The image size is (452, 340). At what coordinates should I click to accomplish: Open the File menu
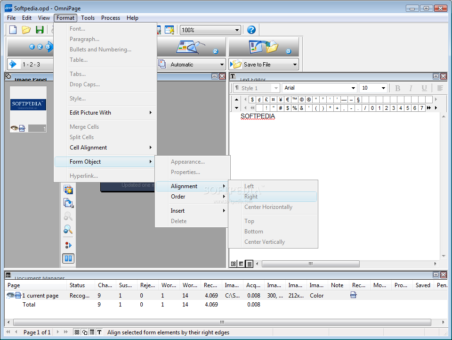(x=11, y=18)
